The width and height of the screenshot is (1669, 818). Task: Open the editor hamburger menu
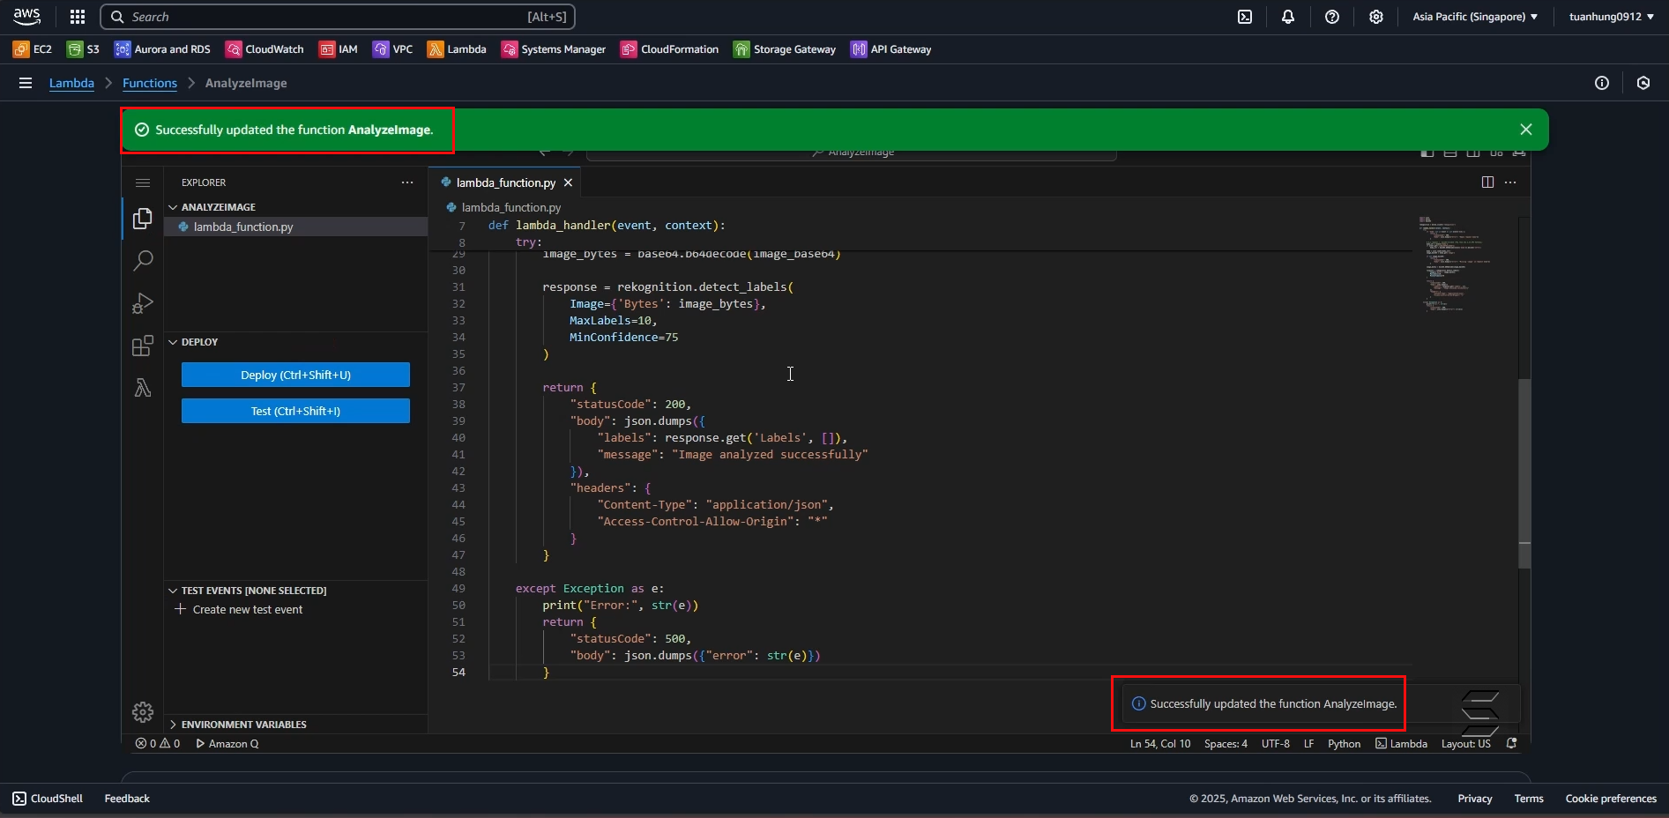pyautogui.click(x=143, y=182)
